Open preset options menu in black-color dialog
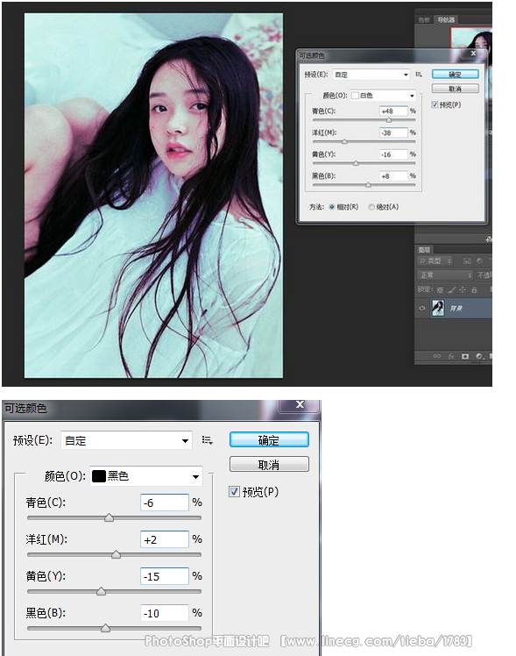 [208, 440]
